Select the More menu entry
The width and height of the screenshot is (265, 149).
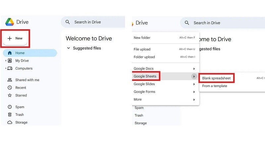[x=166, y=100]
